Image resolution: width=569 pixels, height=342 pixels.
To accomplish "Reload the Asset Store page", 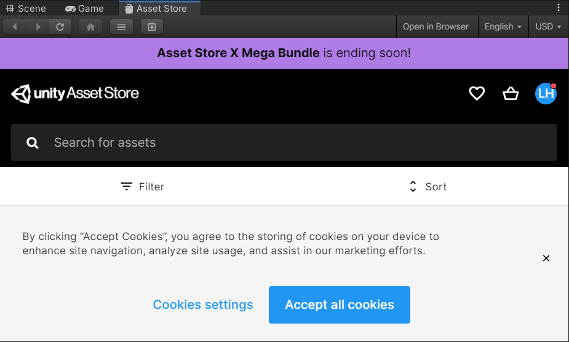I will (60, 27).
